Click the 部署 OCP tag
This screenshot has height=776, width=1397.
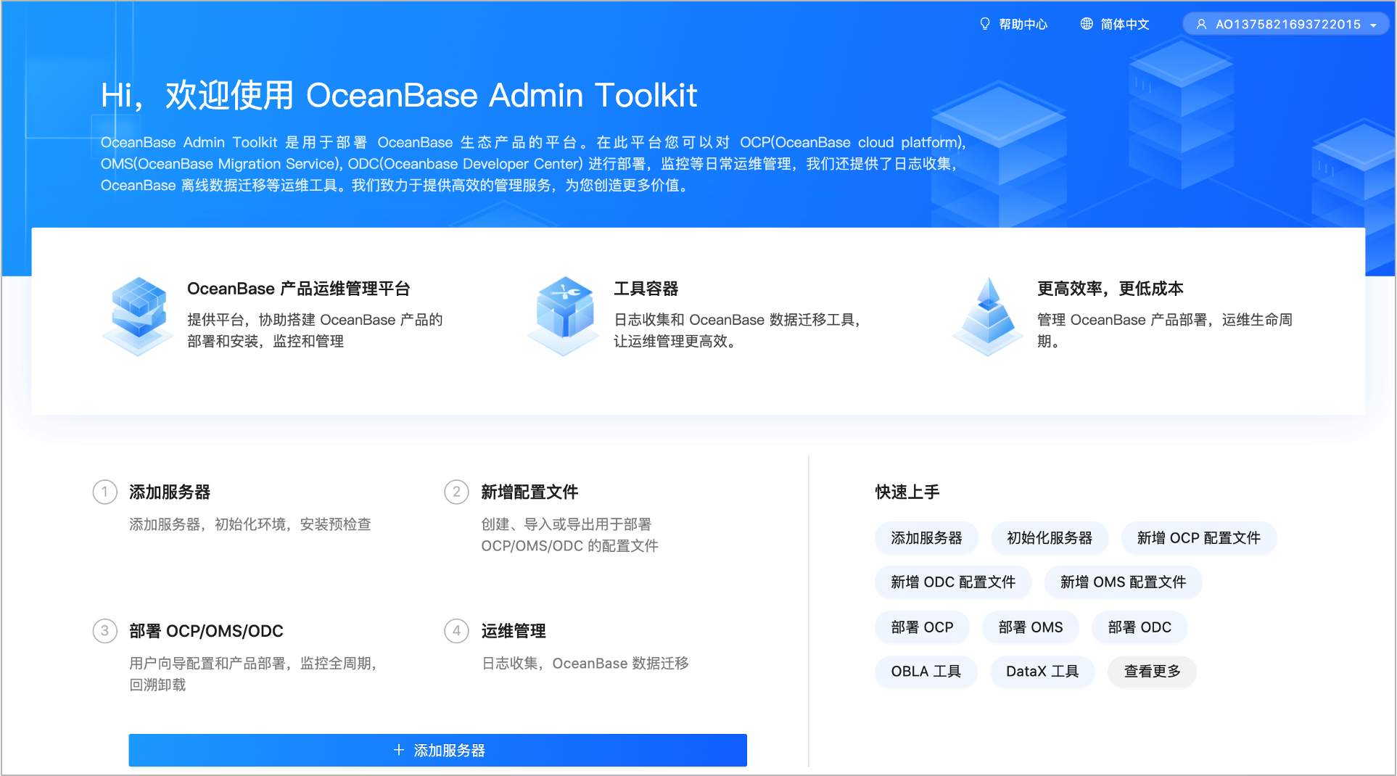[x=922, y=627]
